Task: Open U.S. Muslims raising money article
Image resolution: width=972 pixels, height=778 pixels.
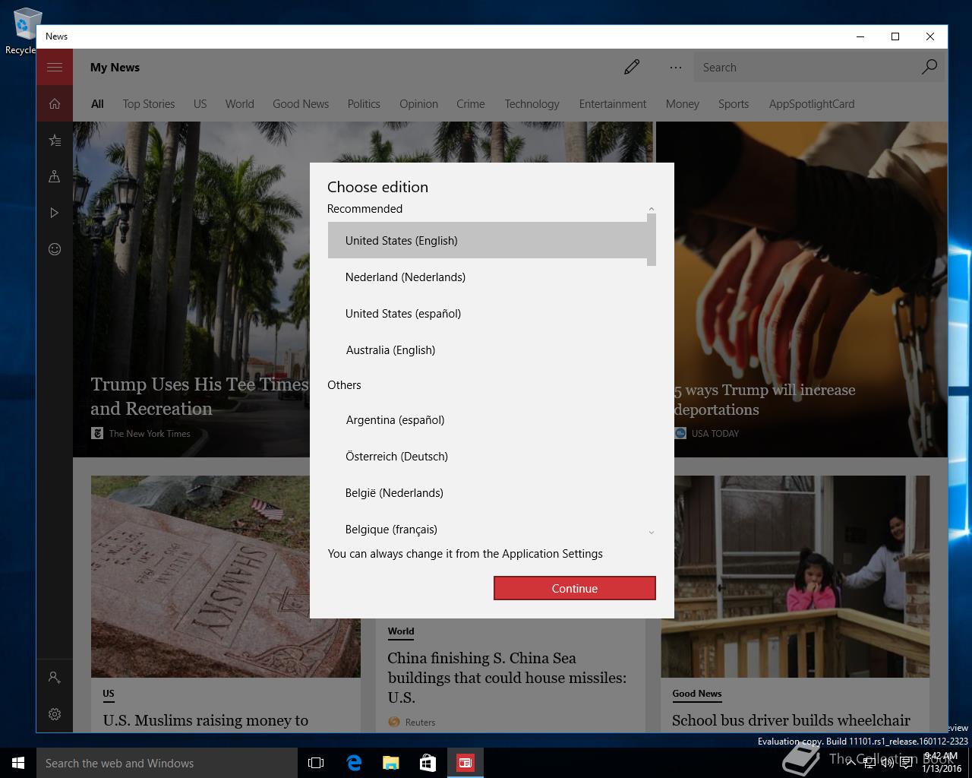Action: tap(206, 720)
